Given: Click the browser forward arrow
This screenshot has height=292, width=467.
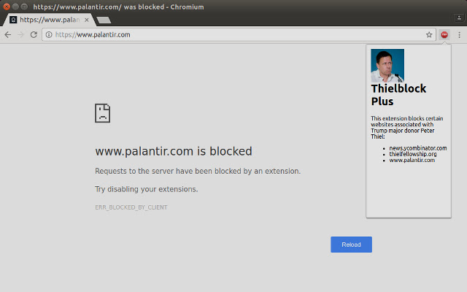Looking at the screenshot, I should (x=20, y=34).
